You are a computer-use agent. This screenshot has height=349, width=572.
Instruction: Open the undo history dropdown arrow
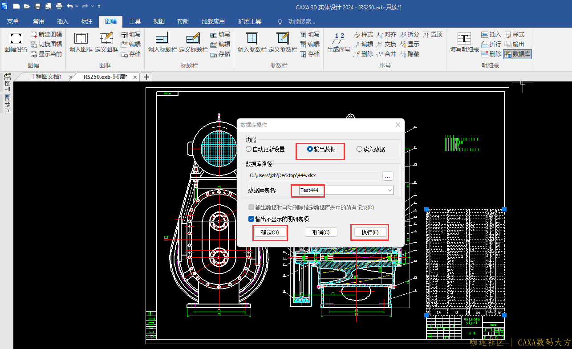77,6
